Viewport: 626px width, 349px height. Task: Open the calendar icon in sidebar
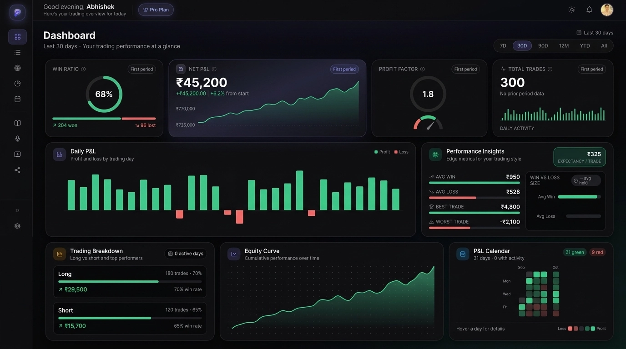[17, 99]
